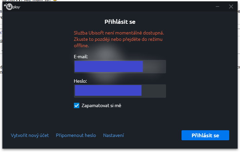Click the Zapamatovat si mě label text

(x=101, y=105)
